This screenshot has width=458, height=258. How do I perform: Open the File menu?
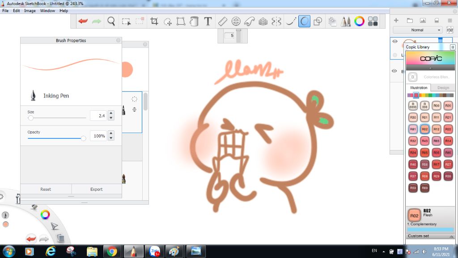click(5, 11)
